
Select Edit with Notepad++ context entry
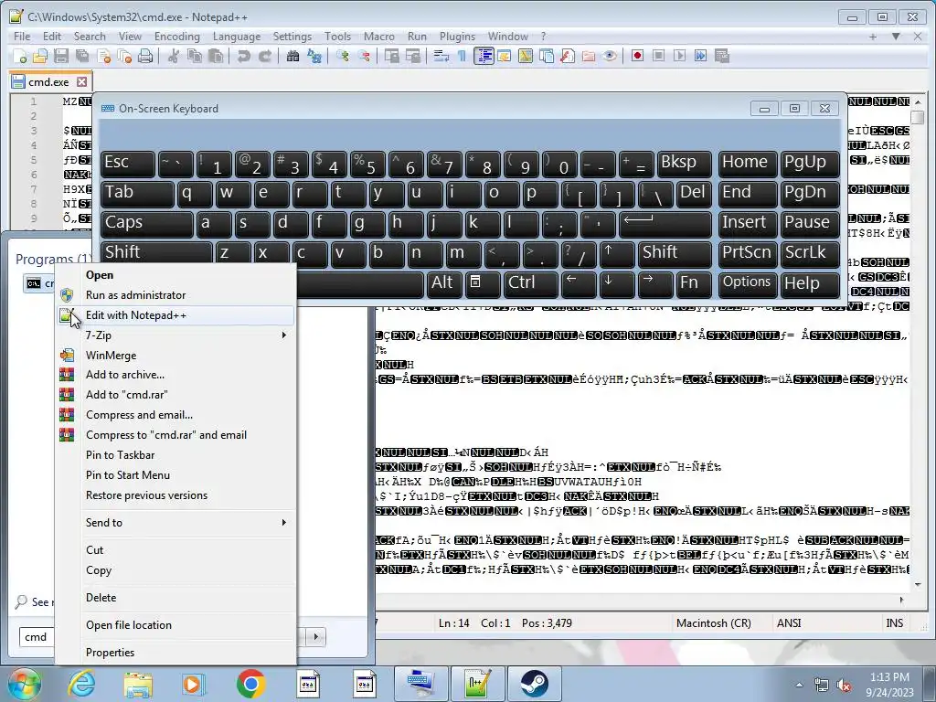click(x=176, y=315)
